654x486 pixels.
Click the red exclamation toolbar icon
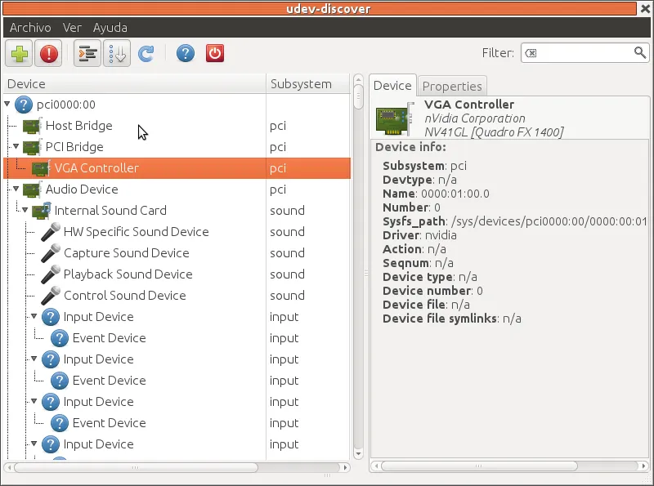coord(48,54)
